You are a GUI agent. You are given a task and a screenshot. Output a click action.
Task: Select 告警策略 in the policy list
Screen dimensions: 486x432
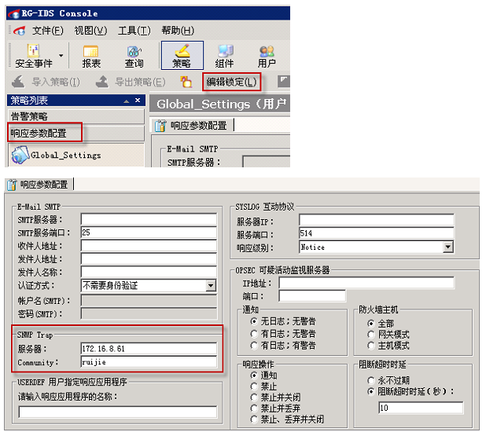pyautogui.click(x=76, y=116)
